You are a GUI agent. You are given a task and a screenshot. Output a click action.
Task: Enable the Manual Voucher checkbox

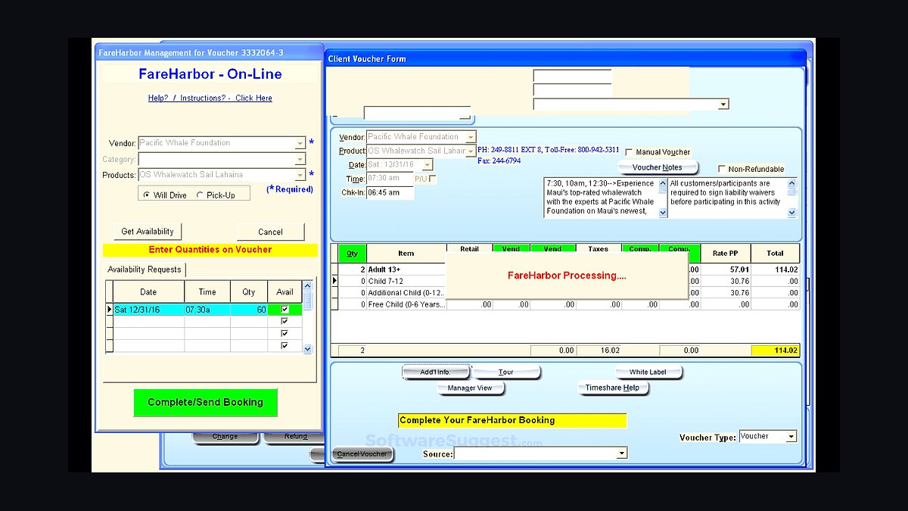[629, 152]
